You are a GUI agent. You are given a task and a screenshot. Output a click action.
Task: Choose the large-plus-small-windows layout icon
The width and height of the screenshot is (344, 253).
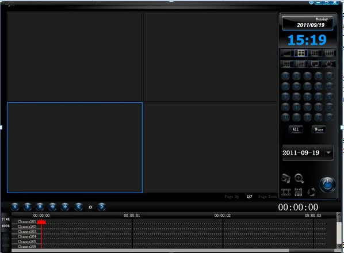pos(286,64)
